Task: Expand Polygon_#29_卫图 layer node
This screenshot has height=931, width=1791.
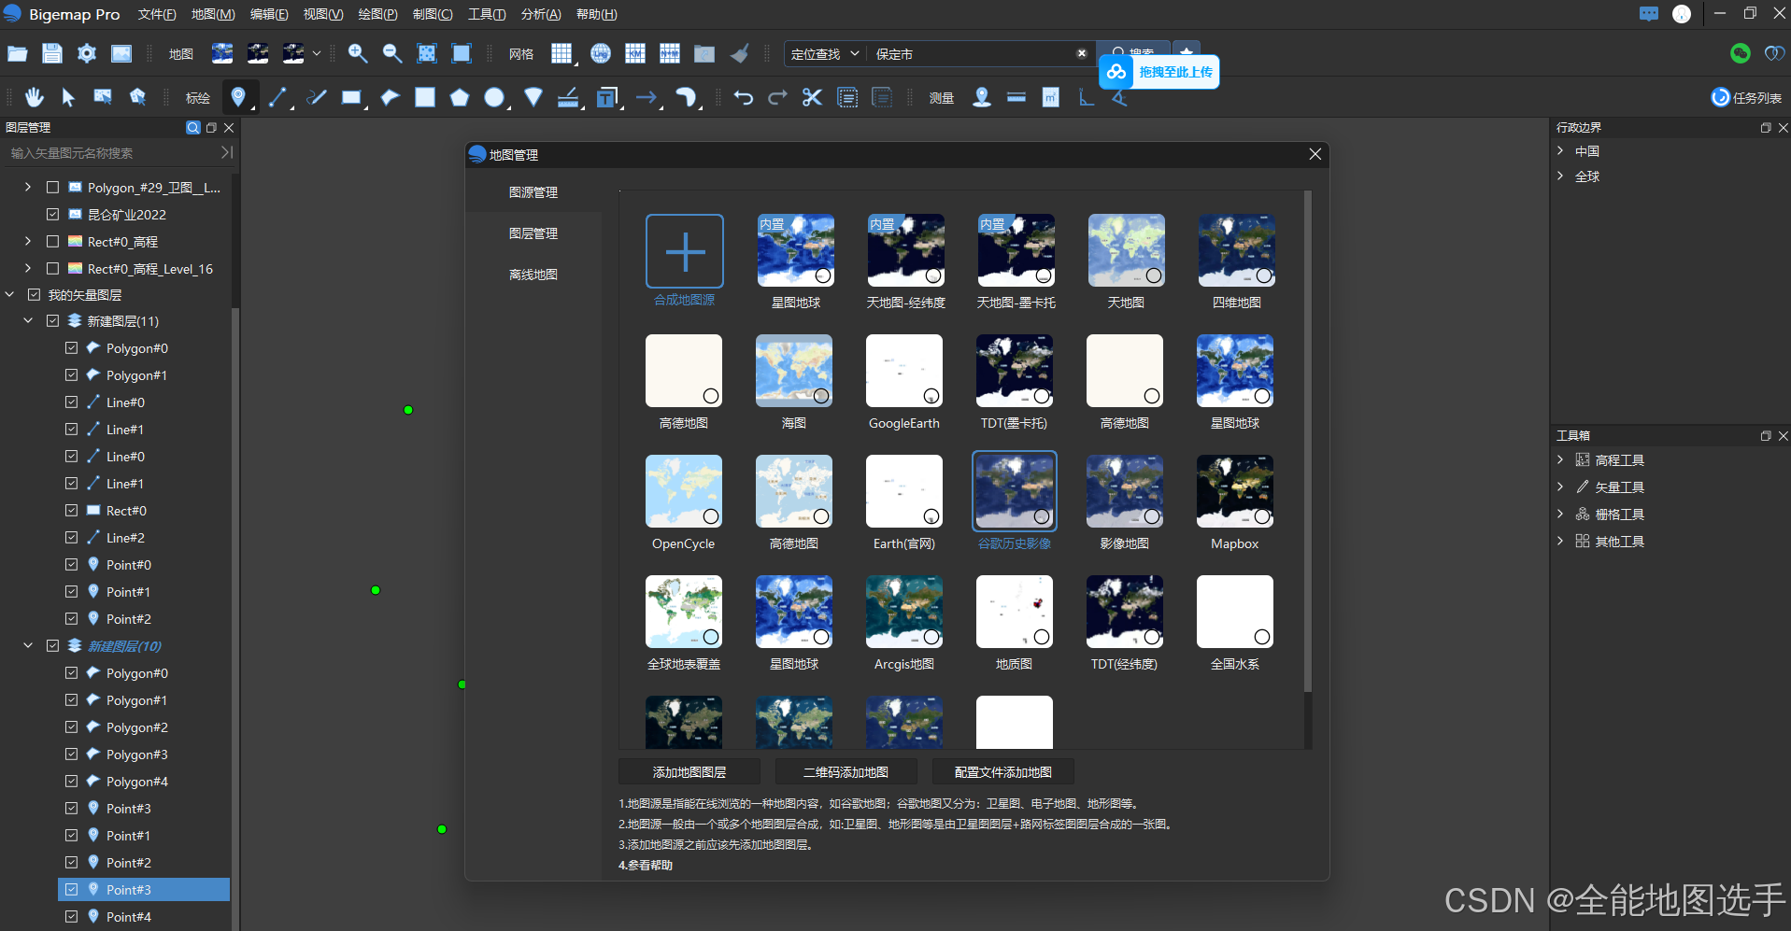Action: (x=28, y=187)
